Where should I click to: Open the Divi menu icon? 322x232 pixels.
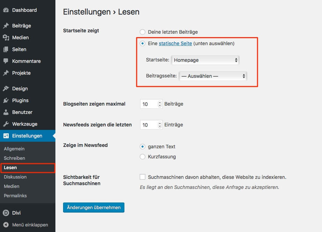click(x=6, y=213)
